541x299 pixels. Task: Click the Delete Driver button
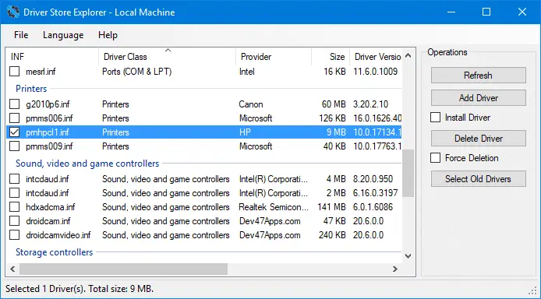coord(478,138)
